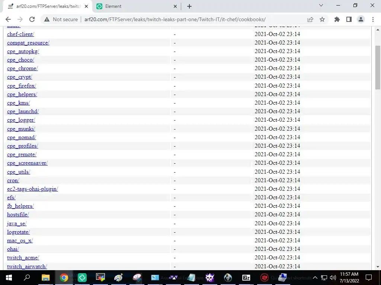This screenshot has width=381, height=285.
Task: Switch to Chrome on the taskbar
Action: tap(64, 278)
